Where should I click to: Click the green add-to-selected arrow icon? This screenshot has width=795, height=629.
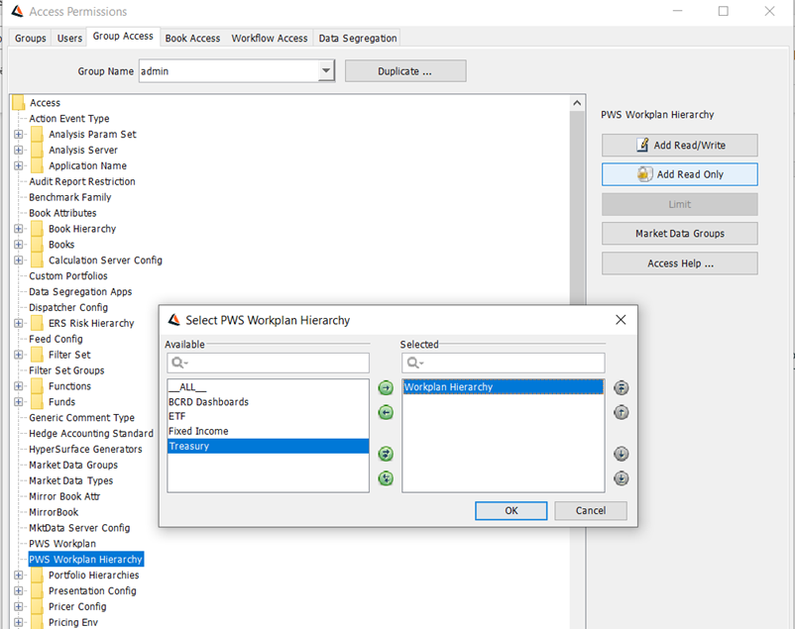(386, 387)
